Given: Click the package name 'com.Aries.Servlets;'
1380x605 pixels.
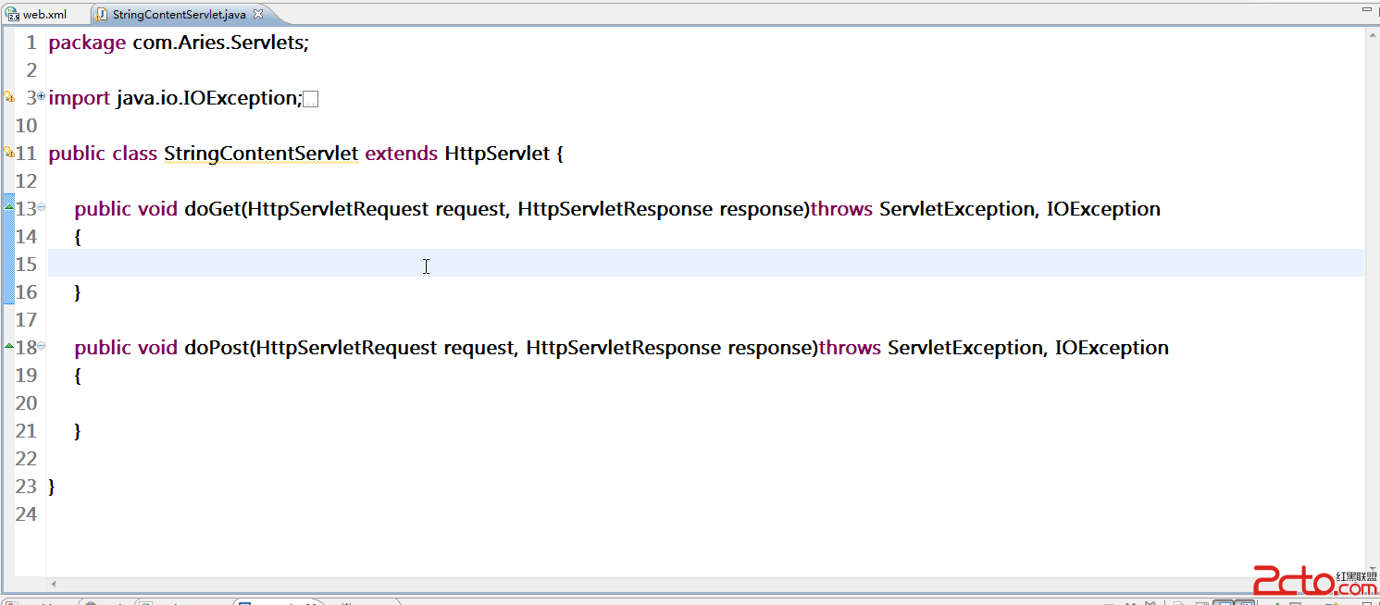Looking at the screenshot, I should click(x=220, y=43).
